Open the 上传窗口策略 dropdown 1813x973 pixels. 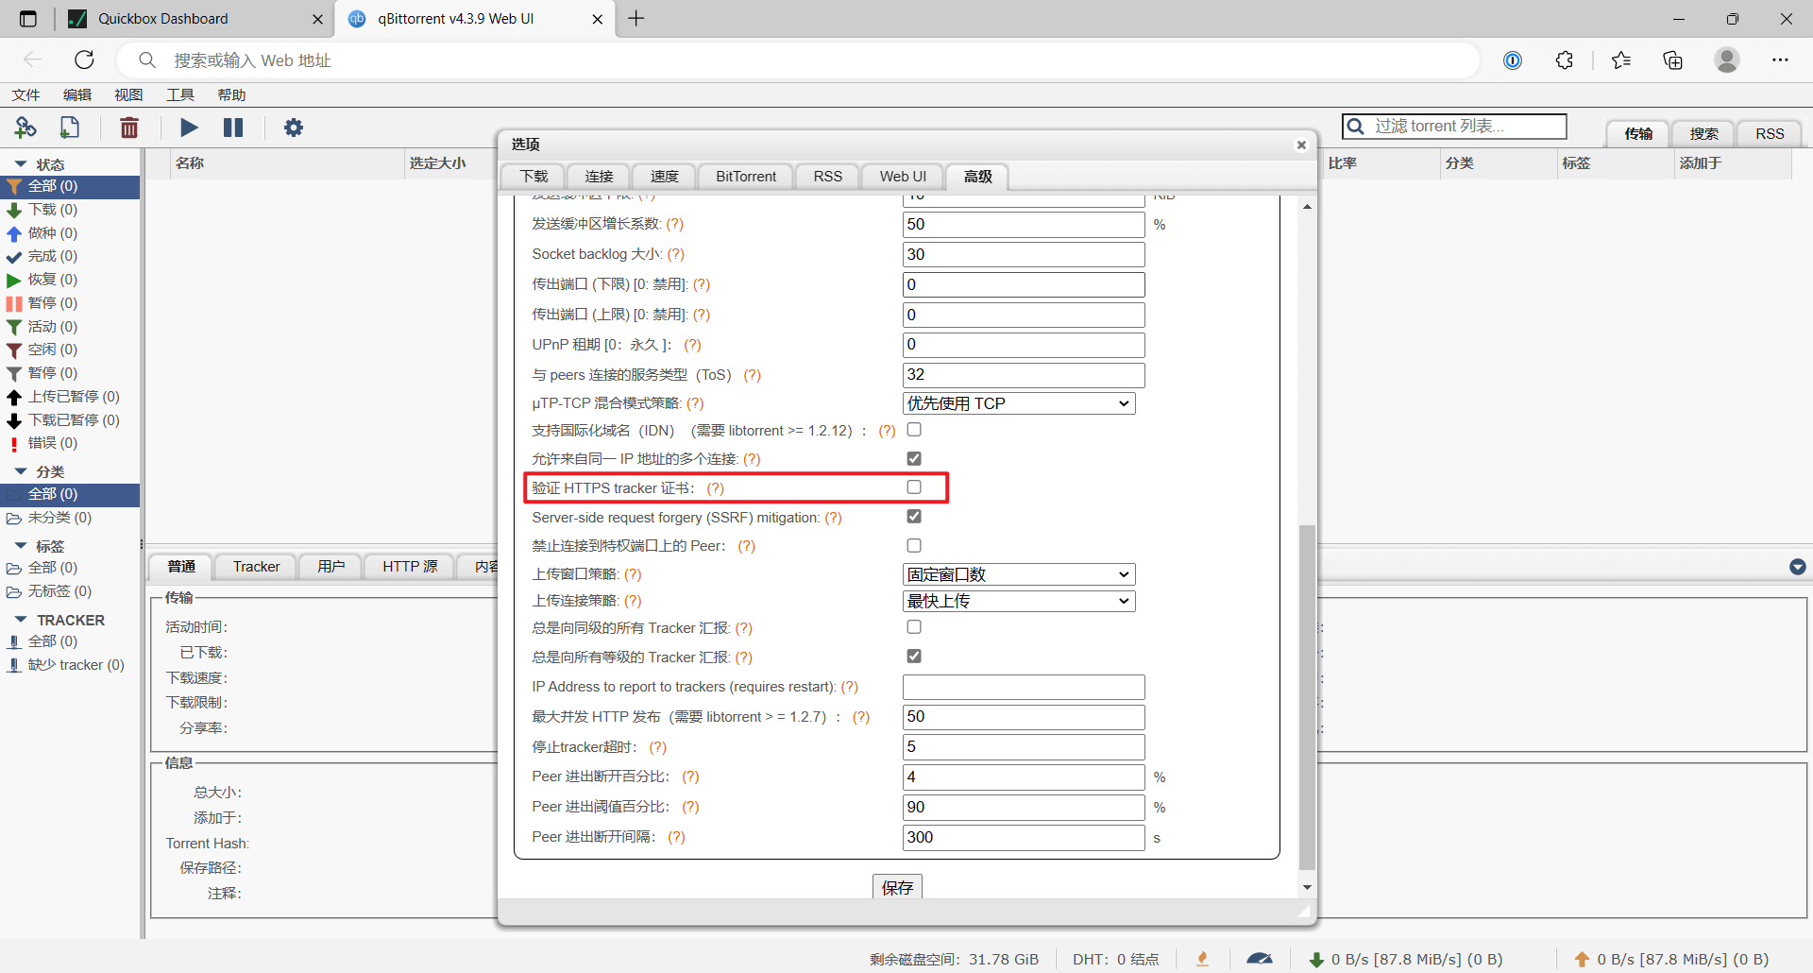[x=1019, y=574]
